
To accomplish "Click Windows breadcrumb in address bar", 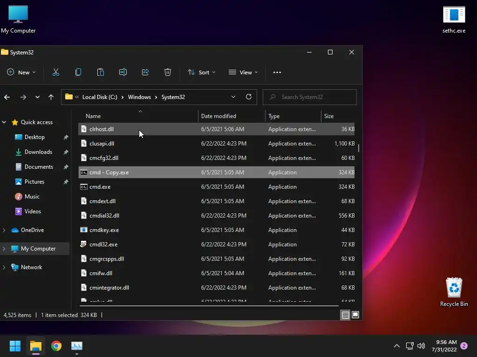I will click(139, 97).
